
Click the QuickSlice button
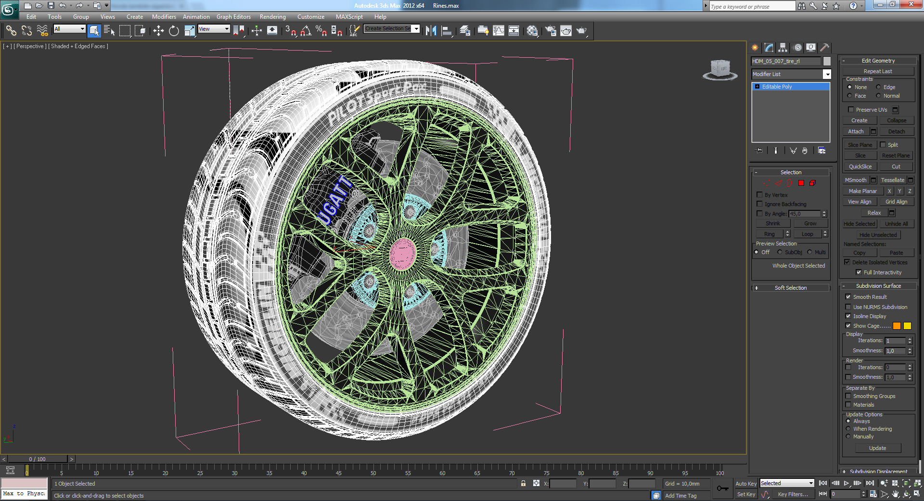point(860,167)
